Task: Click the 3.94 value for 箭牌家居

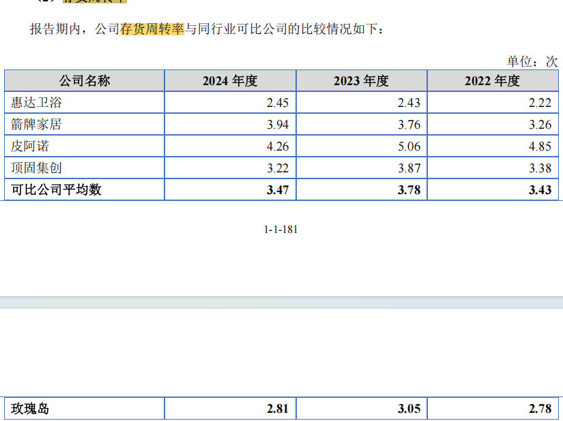Action: pyautogui.click(x=278, y=125)
